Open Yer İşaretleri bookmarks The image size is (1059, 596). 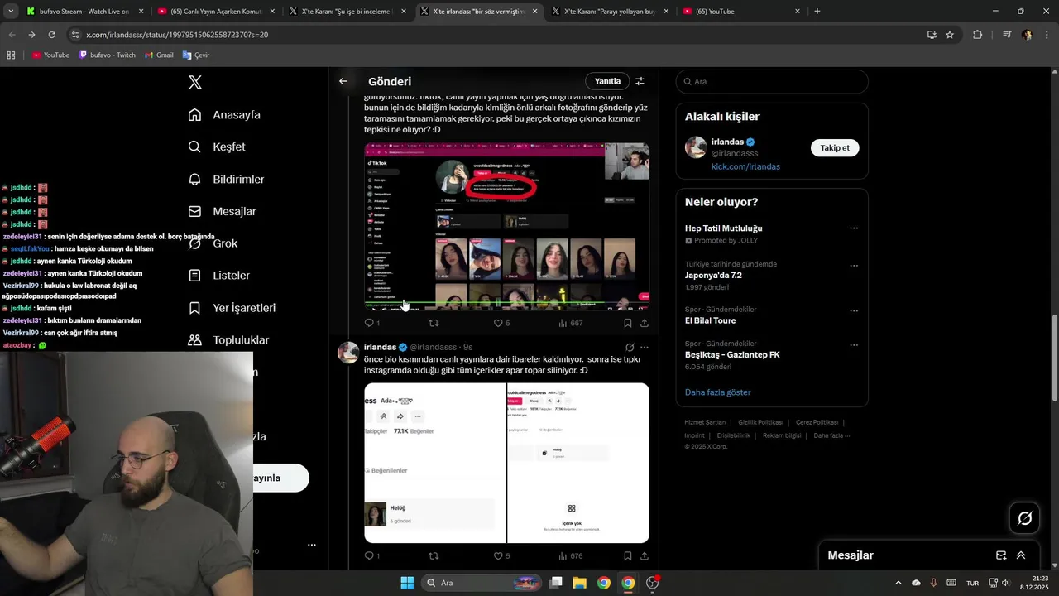coord(232,308)
